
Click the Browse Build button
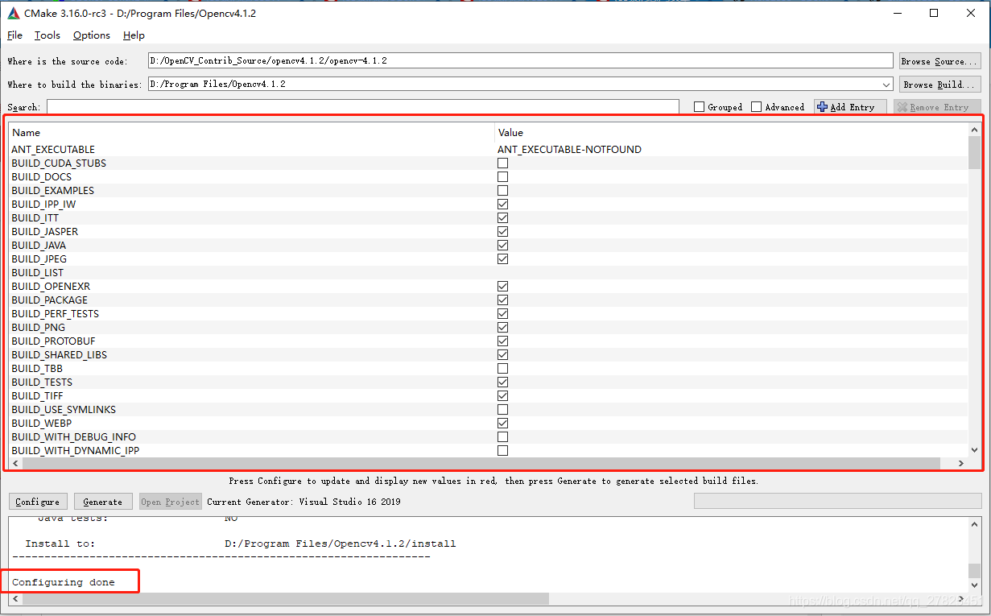tap(939, 85)
